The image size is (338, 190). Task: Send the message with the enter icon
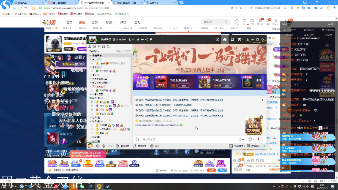coord(243,139)
